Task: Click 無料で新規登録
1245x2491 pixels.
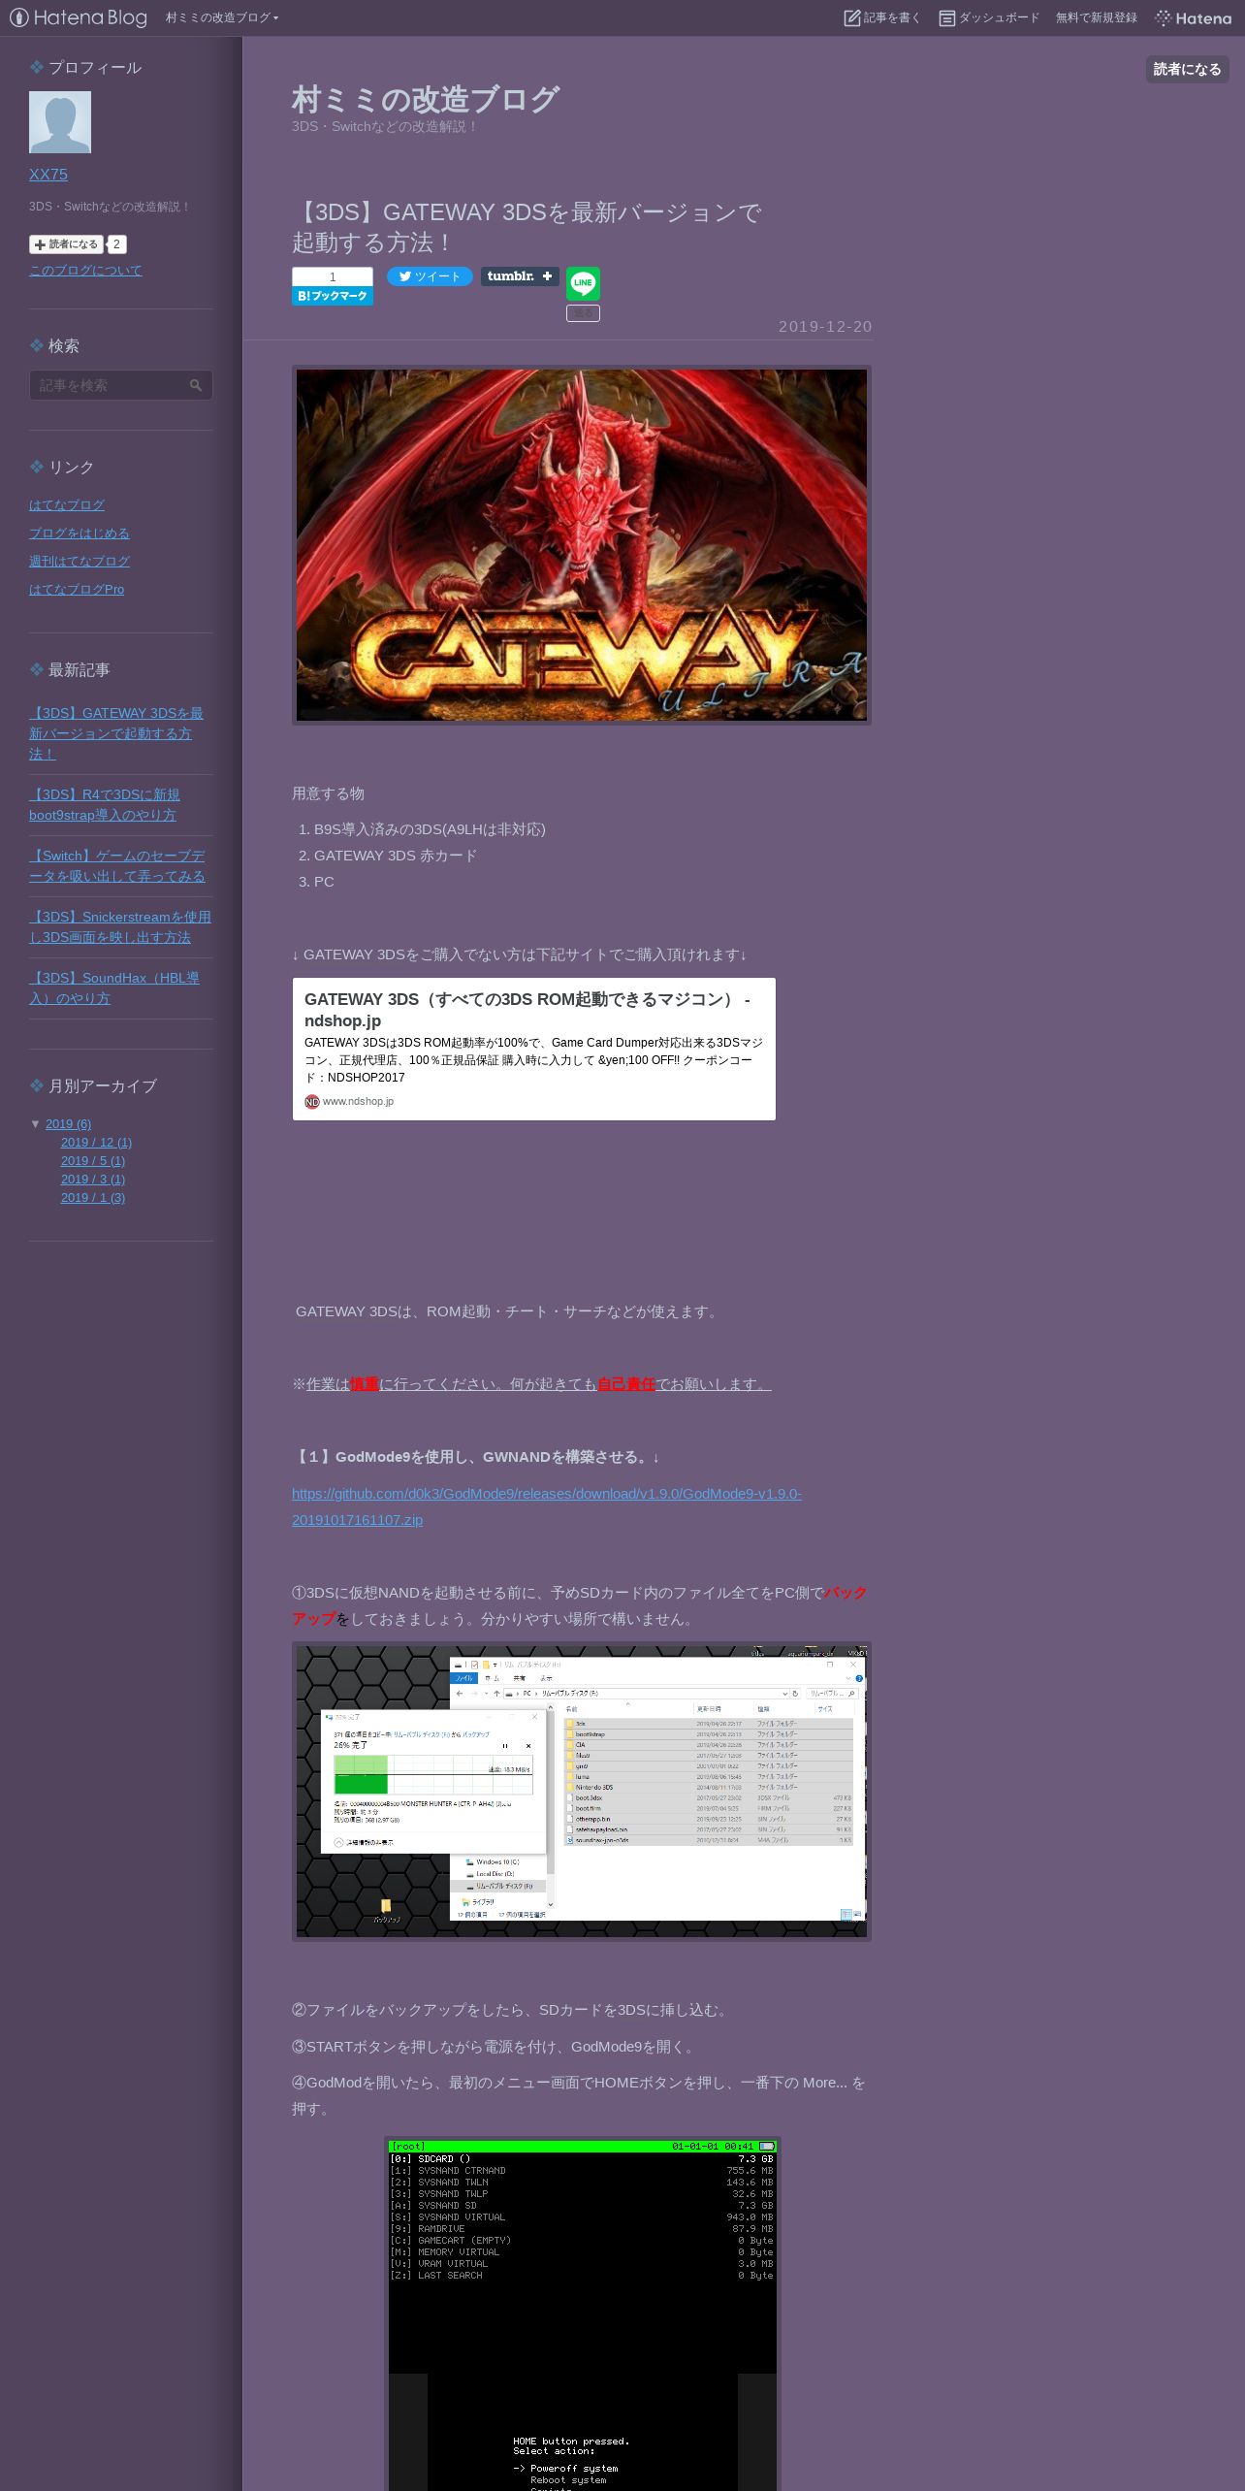Action: pos(1097,17)
